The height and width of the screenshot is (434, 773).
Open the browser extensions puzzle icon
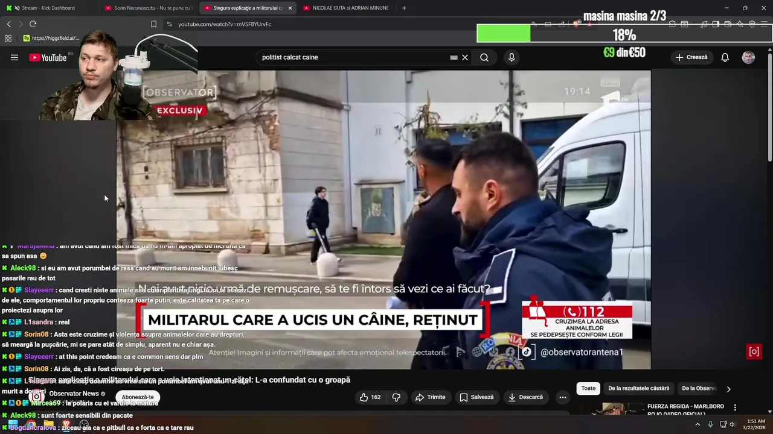pyautogui.click(x=672, y=24)
